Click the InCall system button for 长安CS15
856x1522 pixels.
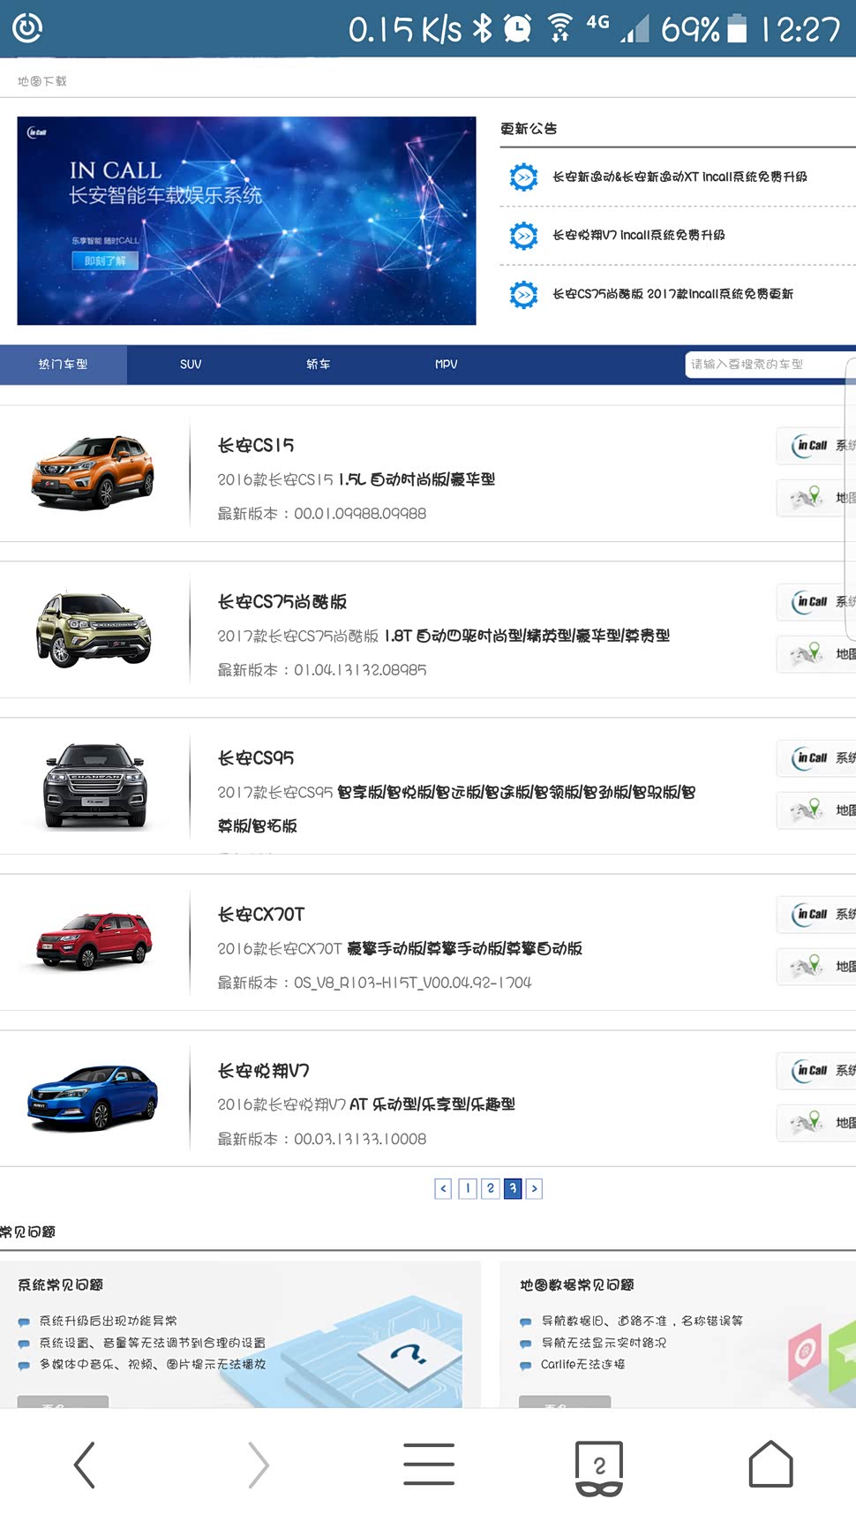(x=816, y=446)
